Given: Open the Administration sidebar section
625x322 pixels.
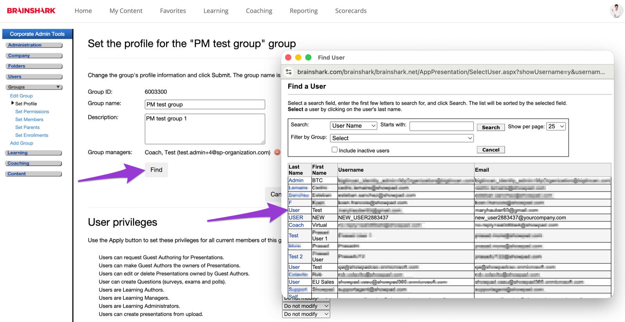Looking at the screenshot, I should tap(34, 45).
